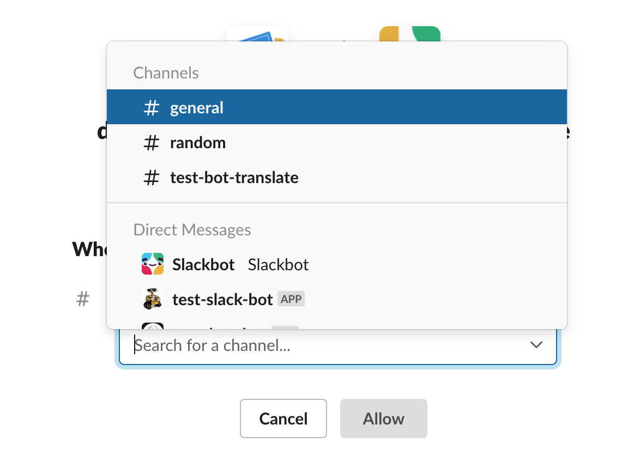
Task: Click the partially visible clock avatar entry
Action: (153, 326)
